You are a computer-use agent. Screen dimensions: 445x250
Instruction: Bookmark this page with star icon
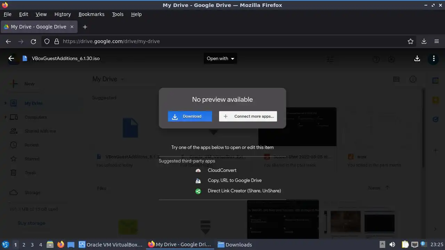coord(411,41)
